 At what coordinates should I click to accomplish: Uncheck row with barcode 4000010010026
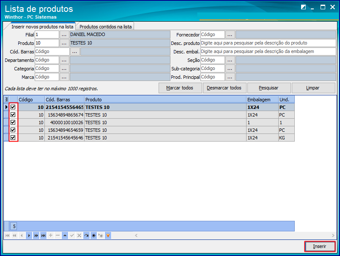[x=13, y=122]
